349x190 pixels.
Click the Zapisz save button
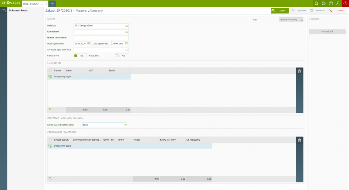tap(280, 11)
